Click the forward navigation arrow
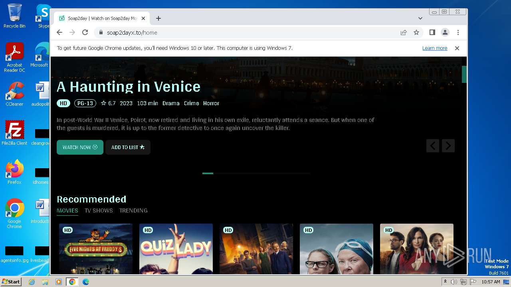 pos(72,33)
